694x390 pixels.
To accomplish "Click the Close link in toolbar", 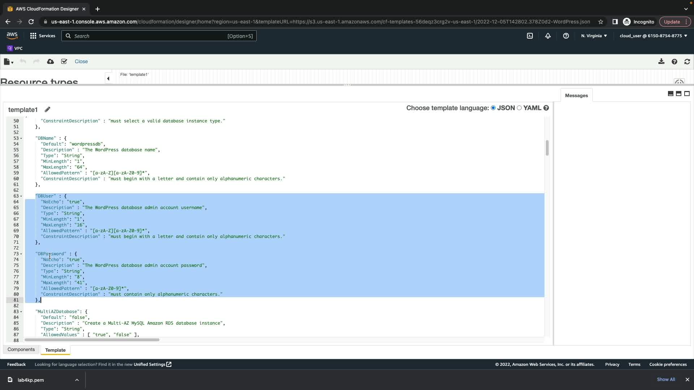I will 81,61.
